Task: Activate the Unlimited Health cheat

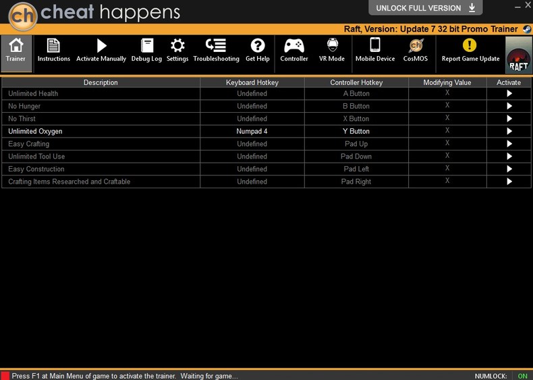Action: pyautogui.click(x=509, y=94)
